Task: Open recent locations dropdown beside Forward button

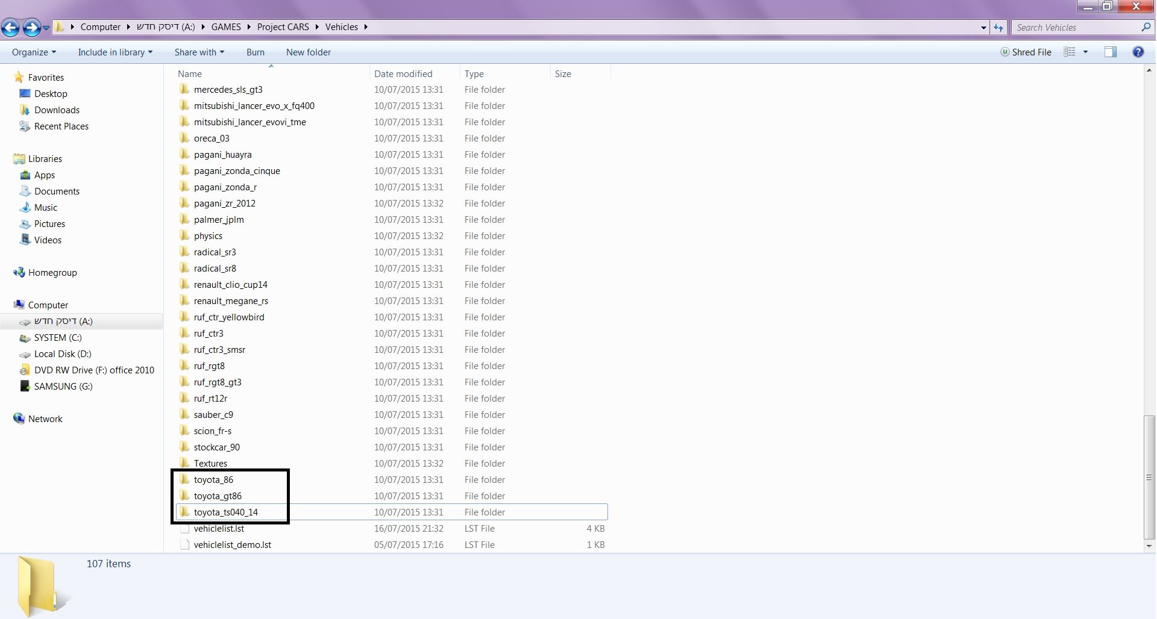Action: [x=46, y=28]
